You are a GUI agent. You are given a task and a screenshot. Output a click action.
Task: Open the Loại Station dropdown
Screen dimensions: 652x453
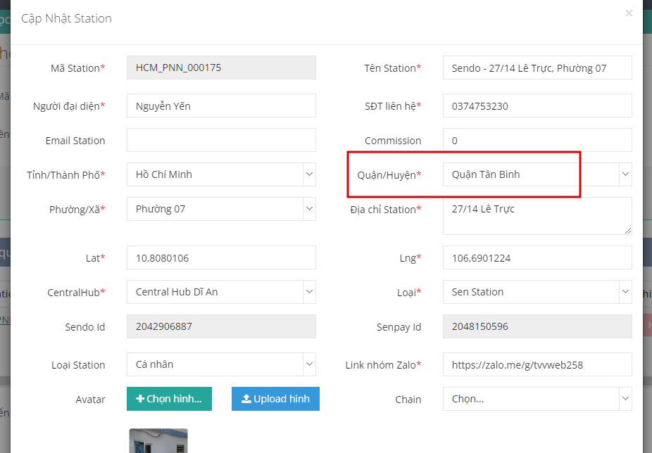(309, 364)
